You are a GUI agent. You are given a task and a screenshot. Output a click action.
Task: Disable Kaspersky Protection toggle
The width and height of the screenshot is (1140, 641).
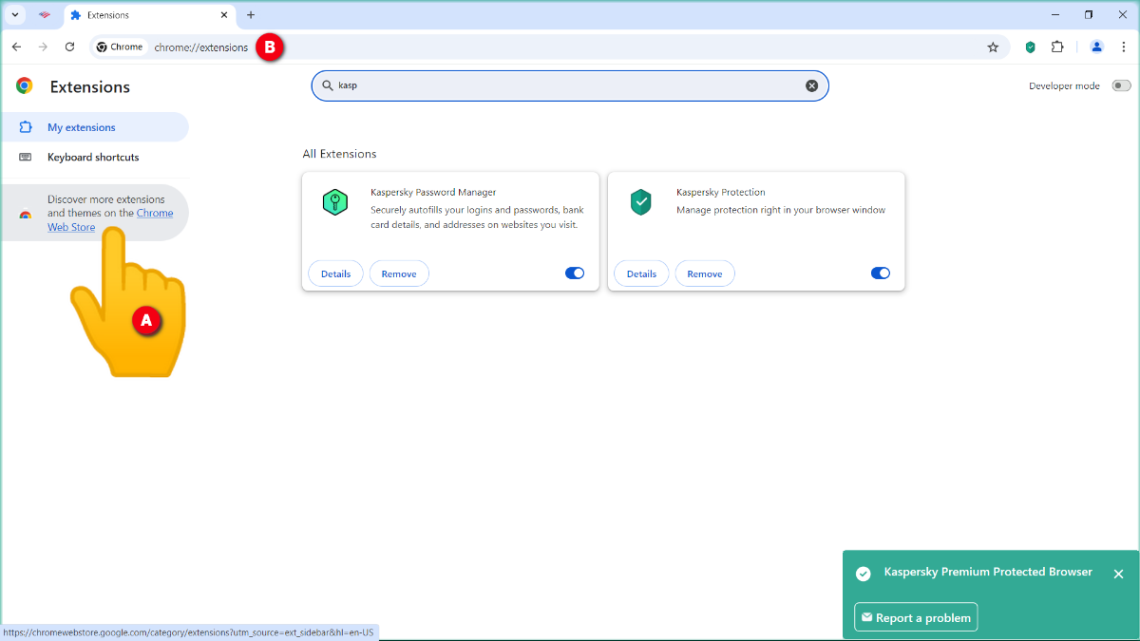[881, 273]
